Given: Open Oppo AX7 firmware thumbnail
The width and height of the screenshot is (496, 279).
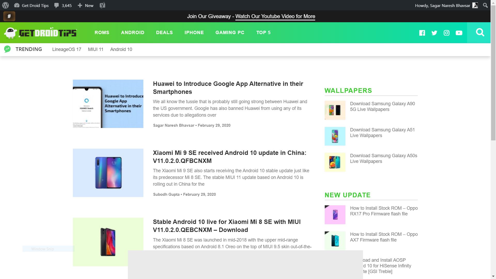Looking at the screenshot, I should [335, 241].
